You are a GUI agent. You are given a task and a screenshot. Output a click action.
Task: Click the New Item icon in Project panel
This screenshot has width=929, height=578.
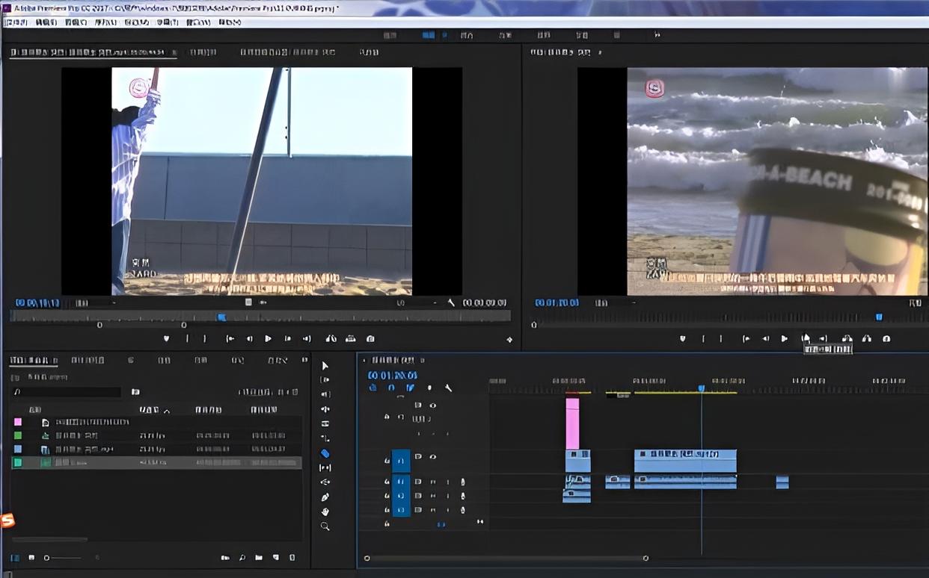click(275, 558)
